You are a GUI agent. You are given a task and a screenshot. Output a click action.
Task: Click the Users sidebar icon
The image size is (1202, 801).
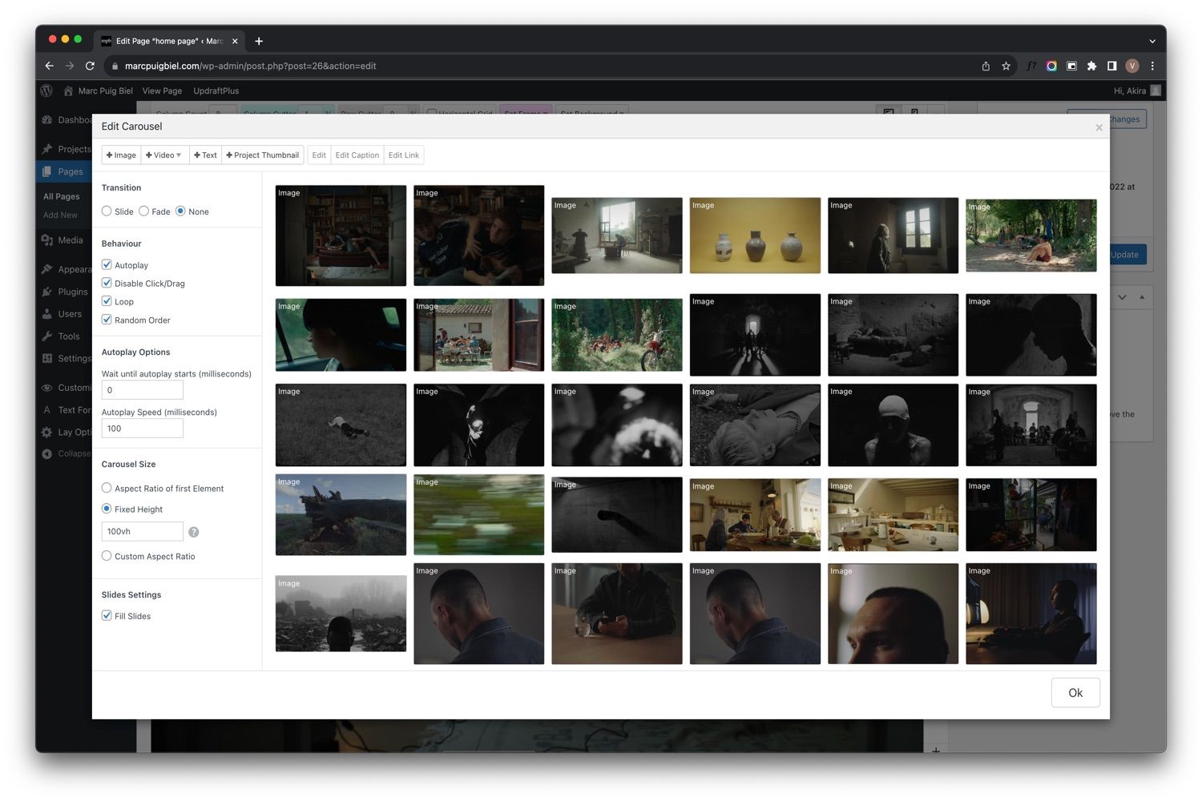[46, 313]
